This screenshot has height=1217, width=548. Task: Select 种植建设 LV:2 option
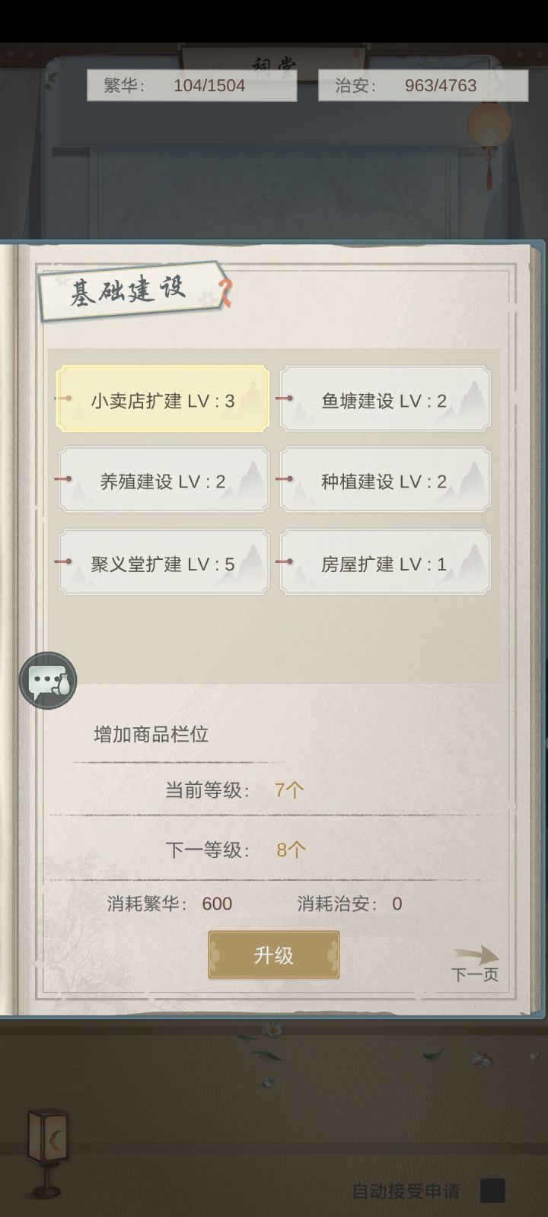[x=384, y=481]
